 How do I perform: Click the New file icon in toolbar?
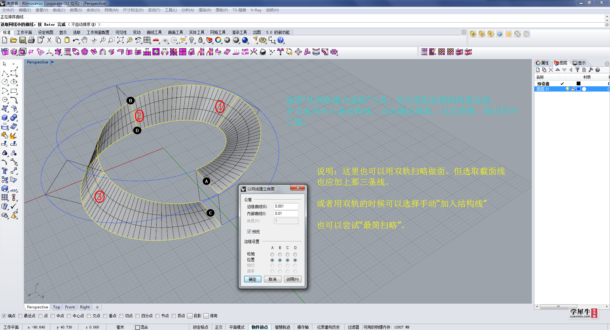pyautogui.click(x=4, y=40)
